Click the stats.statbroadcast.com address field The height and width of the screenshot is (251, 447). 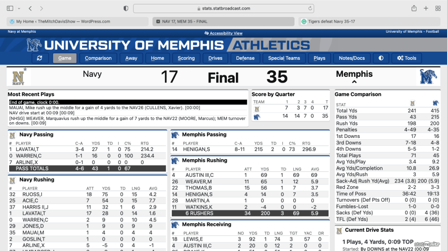[224, 8]
